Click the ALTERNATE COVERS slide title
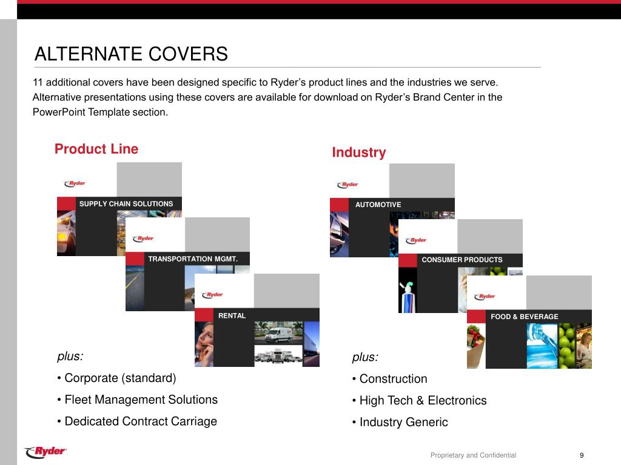This screenshot has height=465, width=621. pos(131,54)
